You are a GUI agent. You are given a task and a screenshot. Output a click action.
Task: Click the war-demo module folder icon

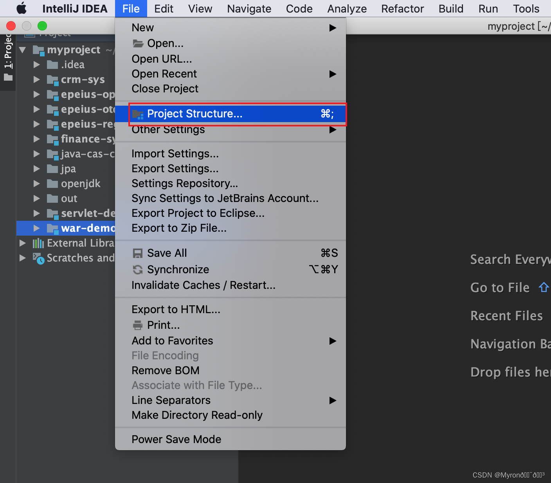point(52,229)
